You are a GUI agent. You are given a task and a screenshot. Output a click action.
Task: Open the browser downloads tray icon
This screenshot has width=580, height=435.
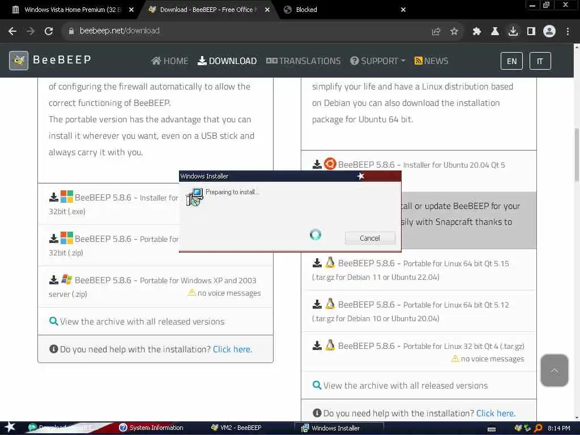coord(513,31)
